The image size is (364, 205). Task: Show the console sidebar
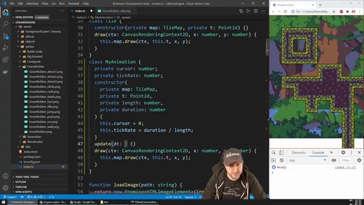pyautogui.click(x=274, y=161)
